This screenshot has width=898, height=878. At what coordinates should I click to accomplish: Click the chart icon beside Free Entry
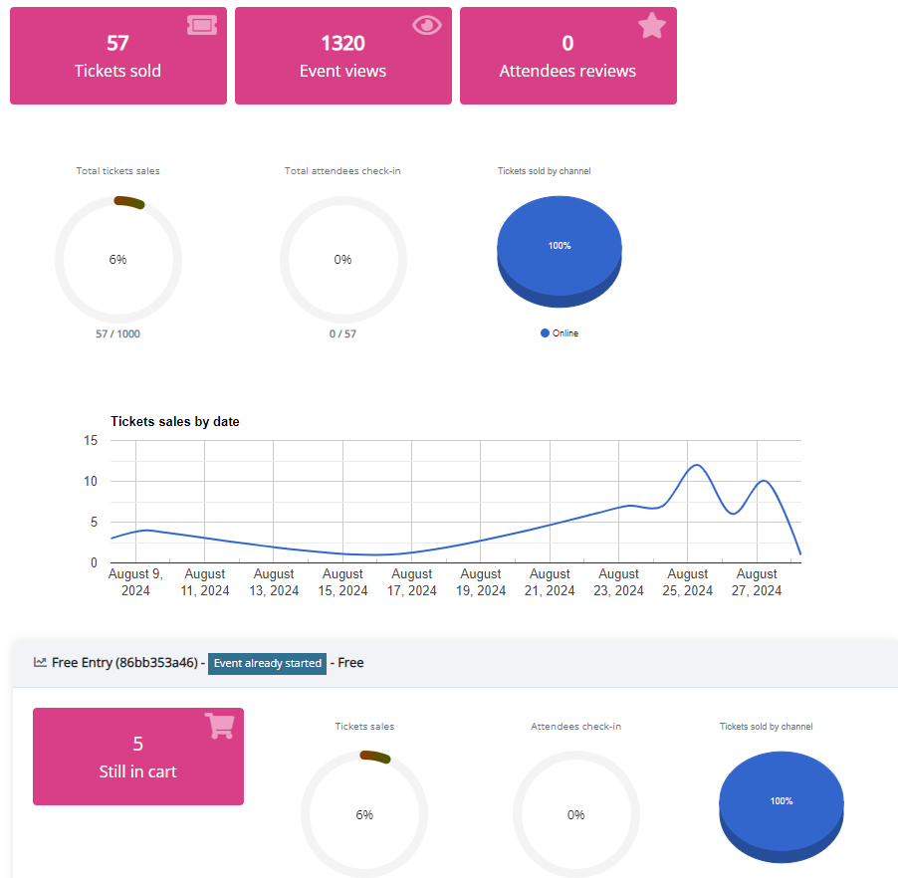40,663
